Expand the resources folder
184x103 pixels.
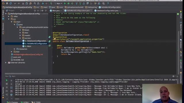(x=14, y=49)
